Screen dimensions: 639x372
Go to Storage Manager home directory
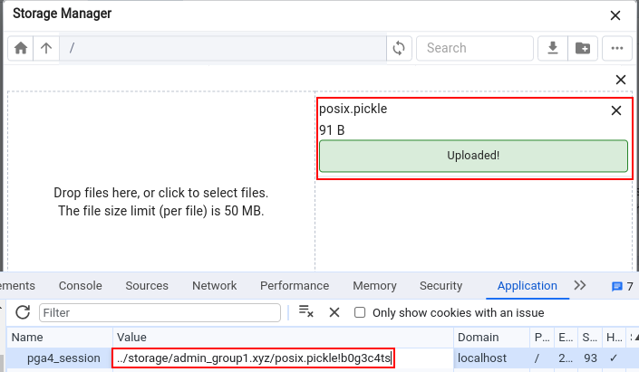point(20,48)
